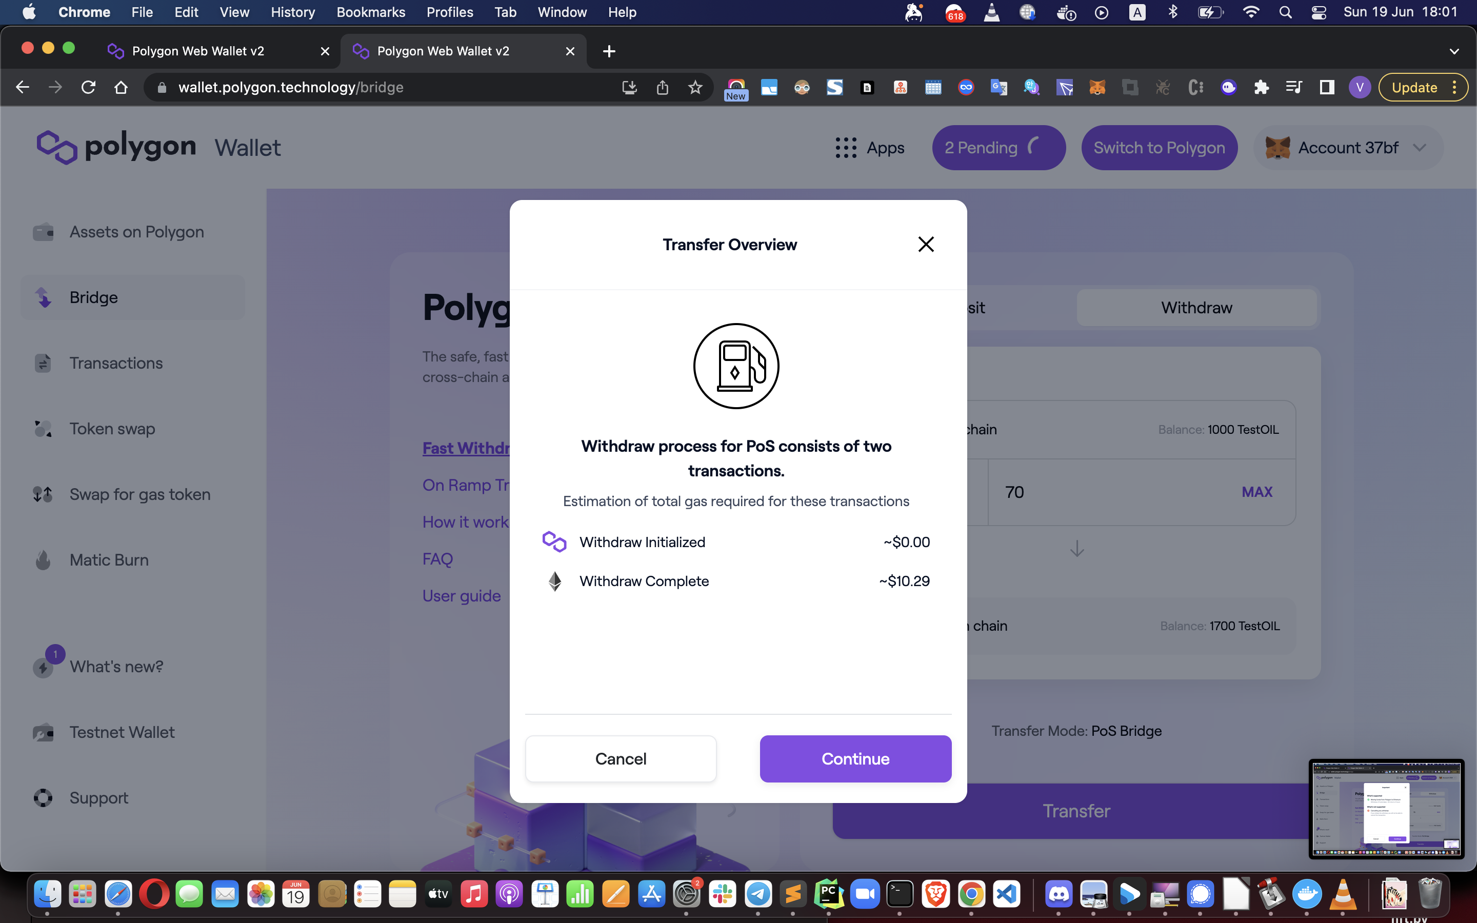Open the screenshot thumbnail preview
Image resolution: width=1477 pixels, height=923 pixels.
[1386, 808]
